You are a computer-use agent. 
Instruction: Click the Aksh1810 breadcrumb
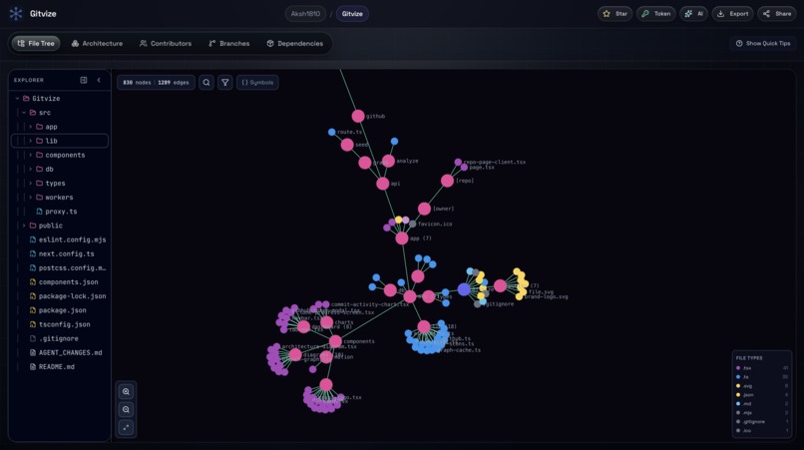pyautogui.click(x=305, y=14)
